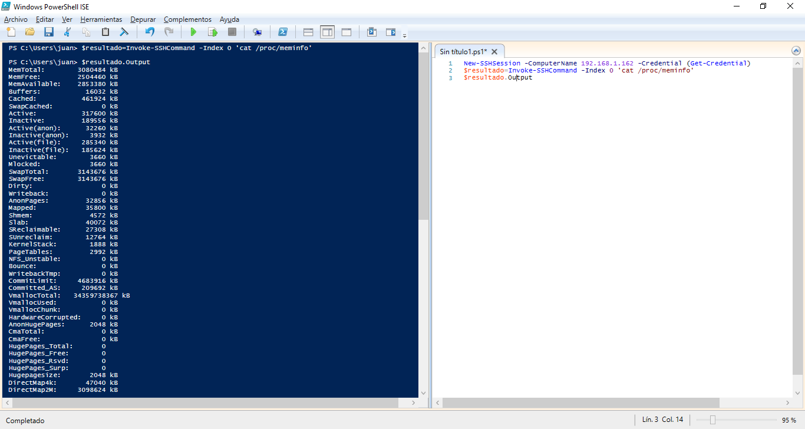
Task: Launch PowerShell.exe from the toolbar
Action: [283, 32]
